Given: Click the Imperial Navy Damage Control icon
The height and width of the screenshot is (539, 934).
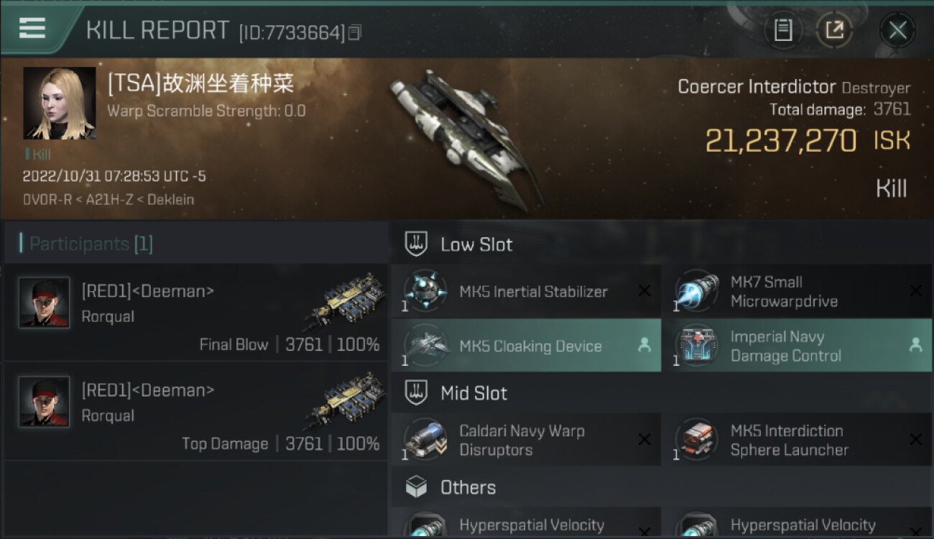Looking at the screenshot, I should [x=696, y=346].
